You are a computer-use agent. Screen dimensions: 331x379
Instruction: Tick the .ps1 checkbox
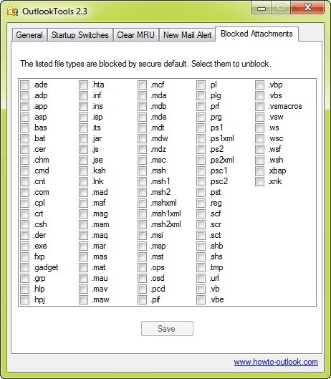tap(201, 128)
